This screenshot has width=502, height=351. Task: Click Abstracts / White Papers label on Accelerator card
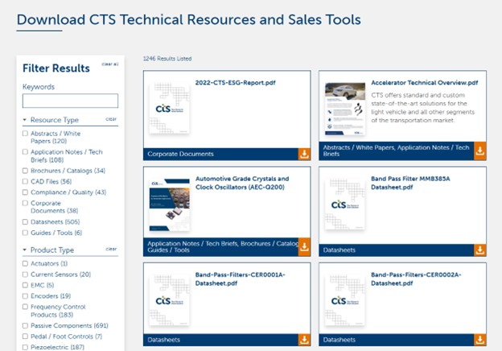360,147
